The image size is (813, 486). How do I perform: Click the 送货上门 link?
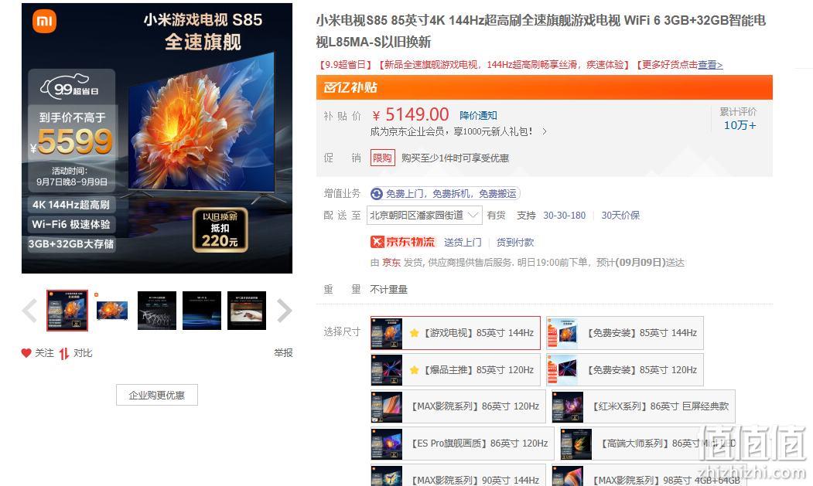463,243
